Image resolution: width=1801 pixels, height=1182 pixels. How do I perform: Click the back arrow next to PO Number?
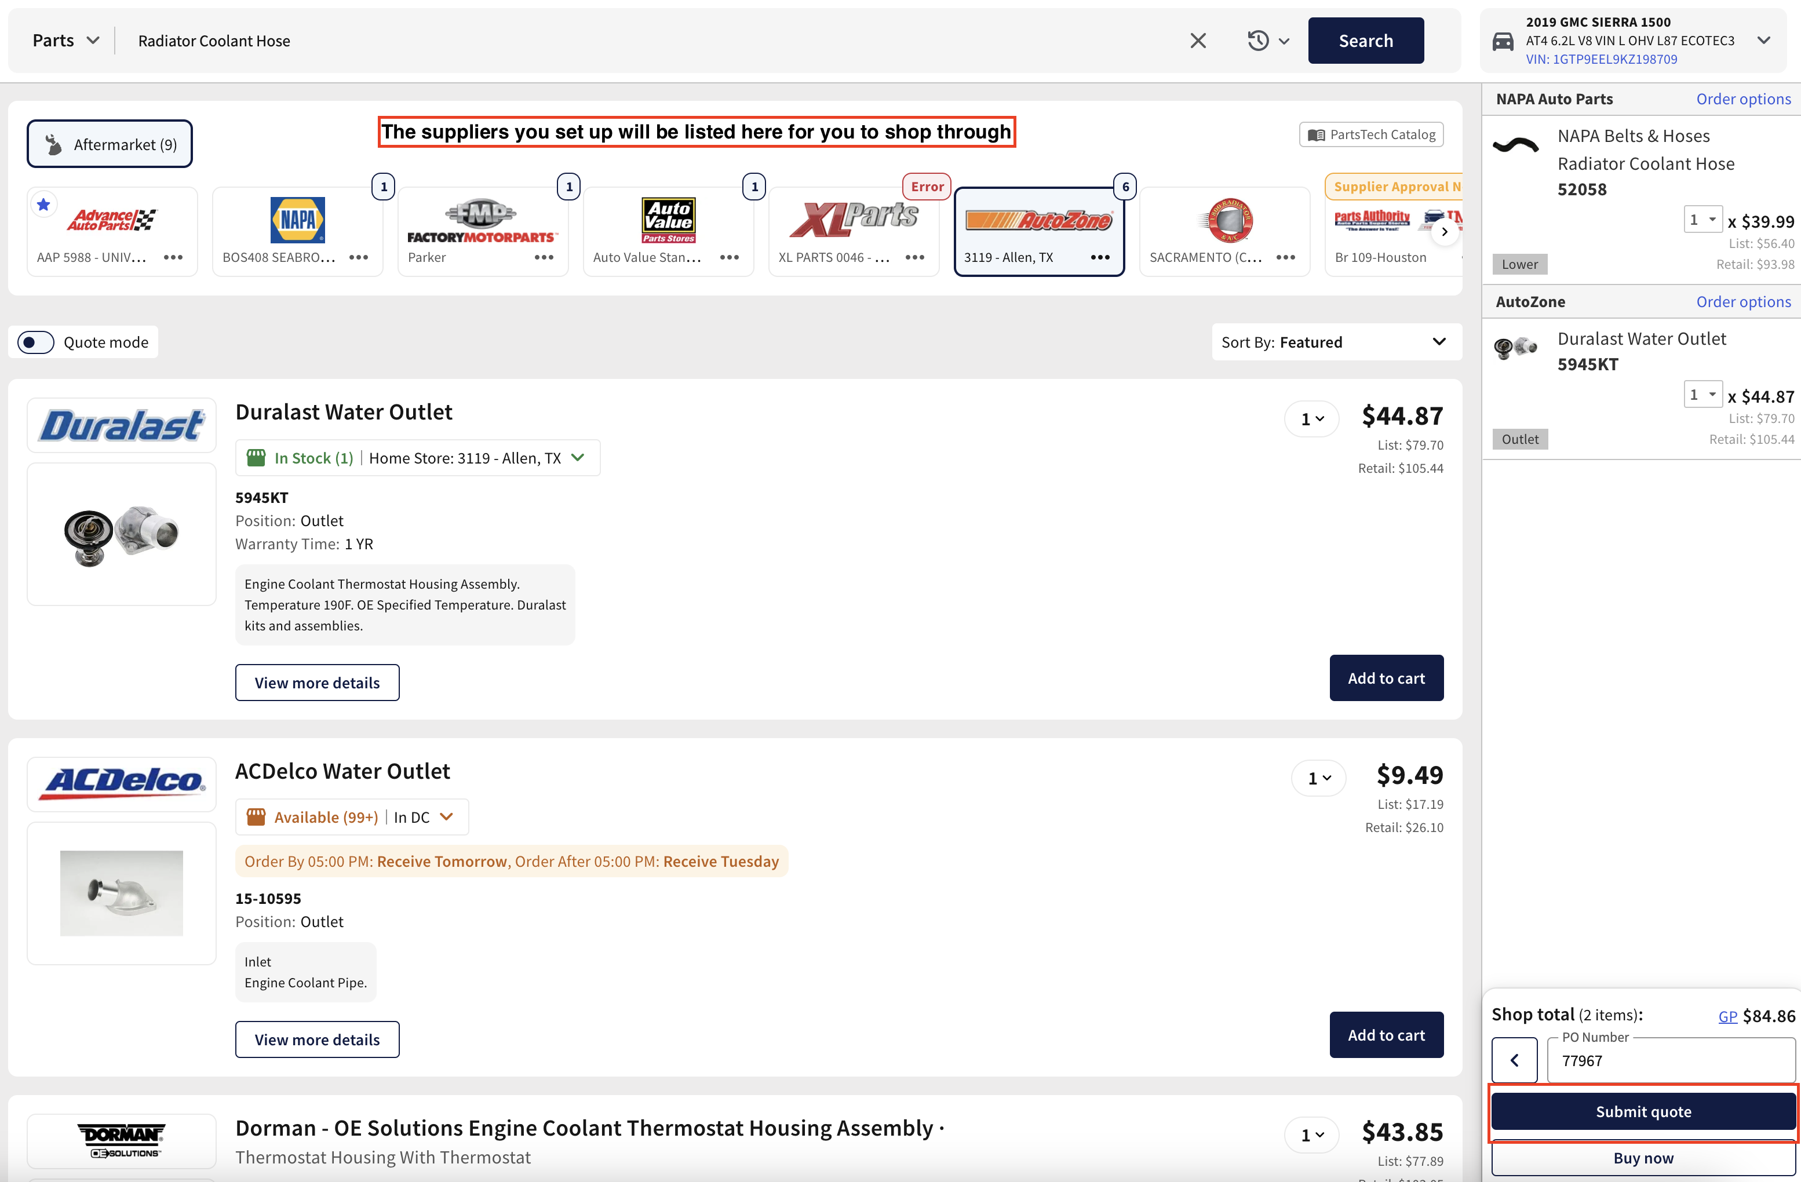tap(1514, 1060)
